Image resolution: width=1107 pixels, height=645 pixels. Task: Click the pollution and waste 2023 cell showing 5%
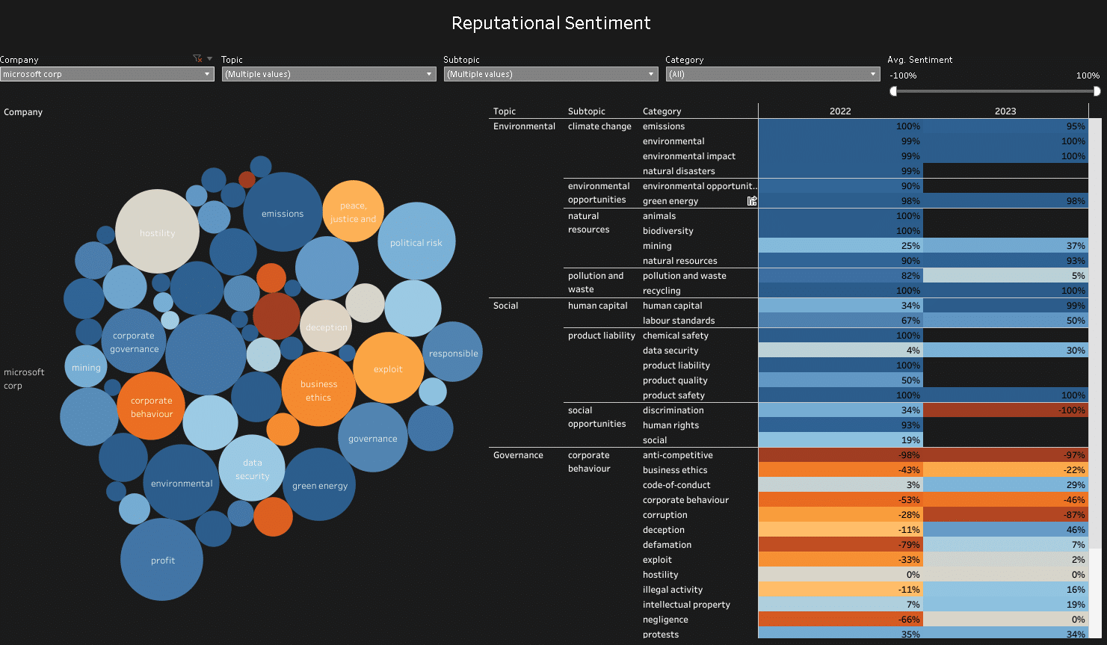pyautogui.click(x=1005, y=276)
